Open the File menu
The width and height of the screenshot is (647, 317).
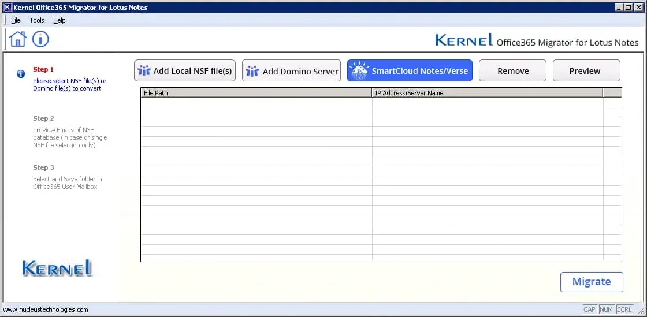[x=16, y=20]
